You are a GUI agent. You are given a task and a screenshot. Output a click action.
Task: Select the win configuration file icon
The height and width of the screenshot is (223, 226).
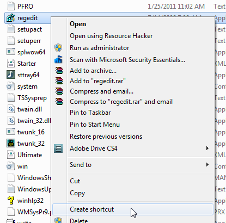coord(10,166)
